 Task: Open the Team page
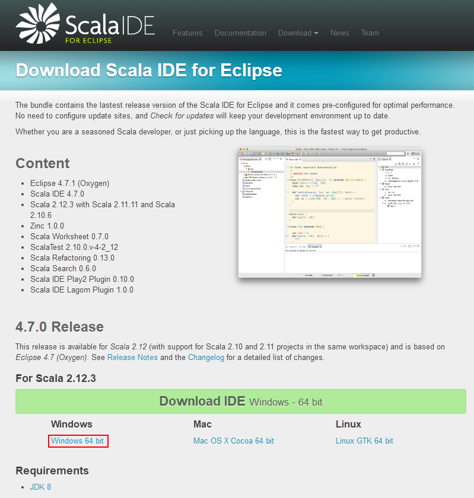pyautogui.click(x=370, y=33)
